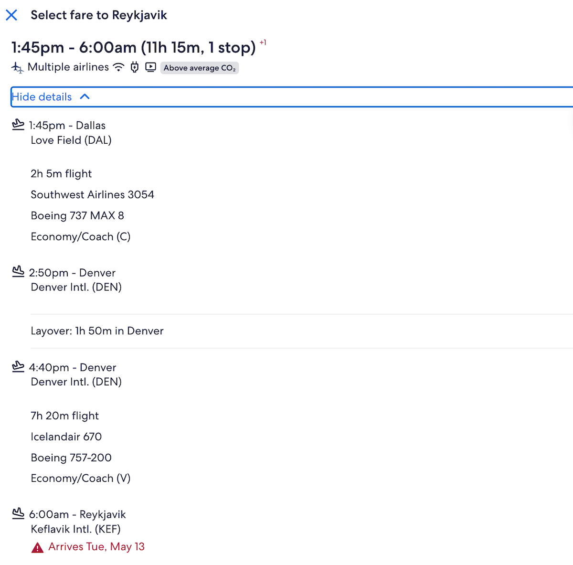Image resolution: width=573 pixels, height=565 pixels.
Task: Click the Boeing 757-200 aircraft text
Action: [71, 458]
